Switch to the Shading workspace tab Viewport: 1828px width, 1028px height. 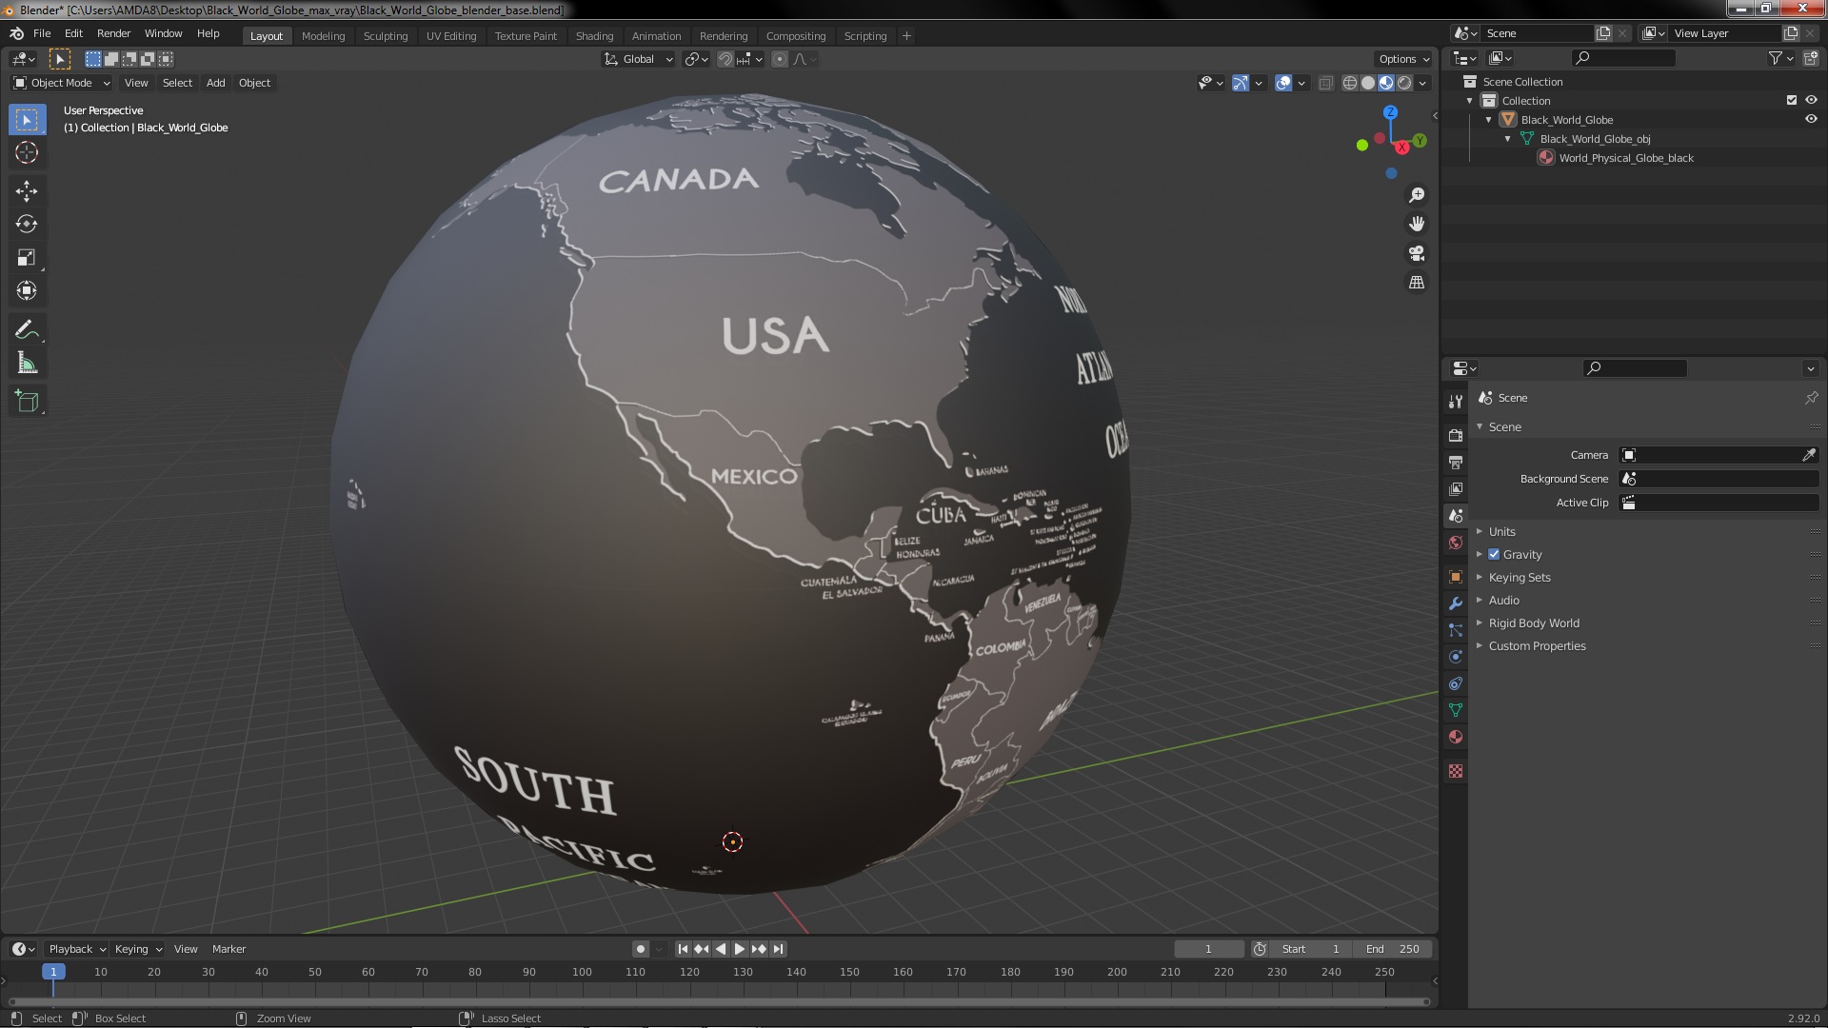click(x=594, y=36)
